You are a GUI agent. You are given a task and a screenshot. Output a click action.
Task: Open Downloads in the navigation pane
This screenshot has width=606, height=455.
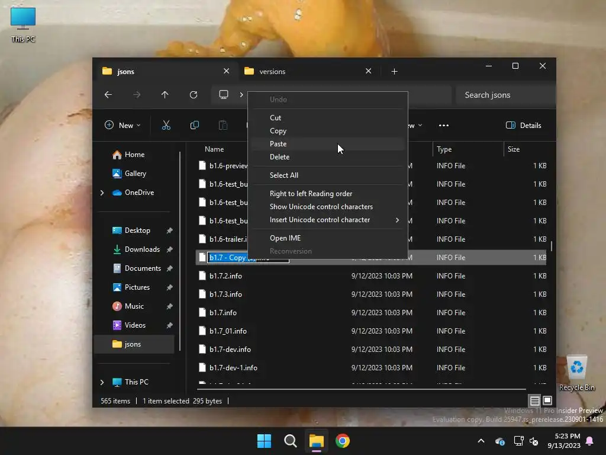(142, 249)
